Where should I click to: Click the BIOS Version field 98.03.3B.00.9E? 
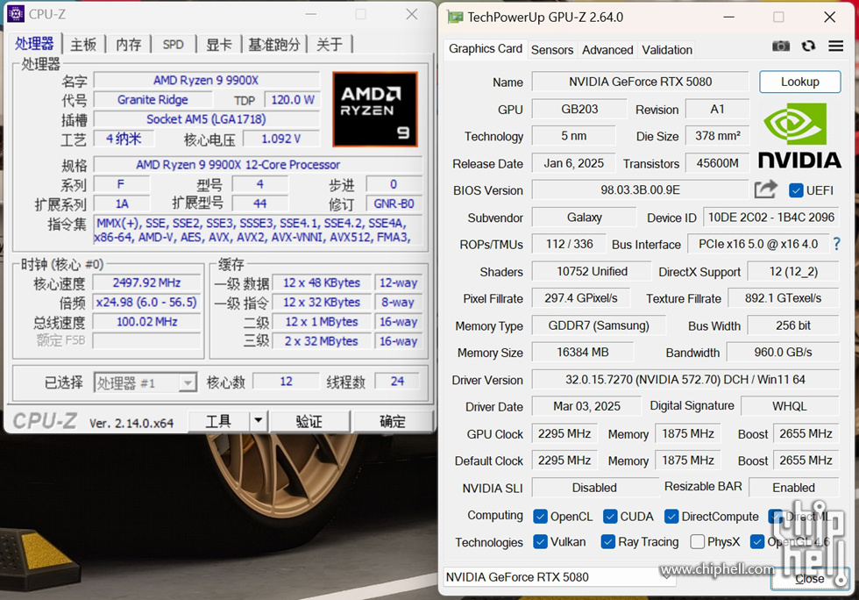(x=640, y=190)
